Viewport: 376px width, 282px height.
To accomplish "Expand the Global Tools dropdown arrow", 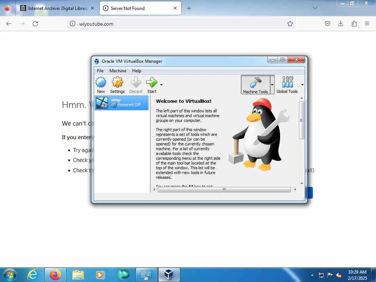I will pos(302,85).
